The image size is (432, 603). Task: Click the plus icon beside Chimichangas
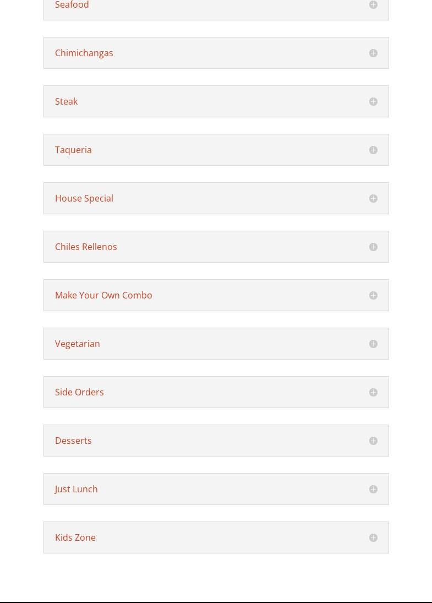click(373, 53)
